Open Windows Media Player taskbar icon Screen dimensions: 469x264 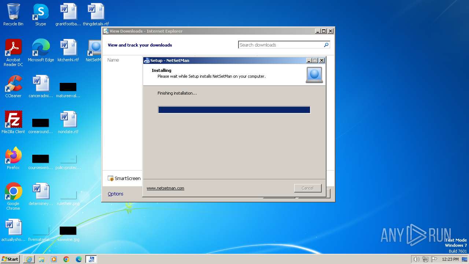tap(54, 259)
